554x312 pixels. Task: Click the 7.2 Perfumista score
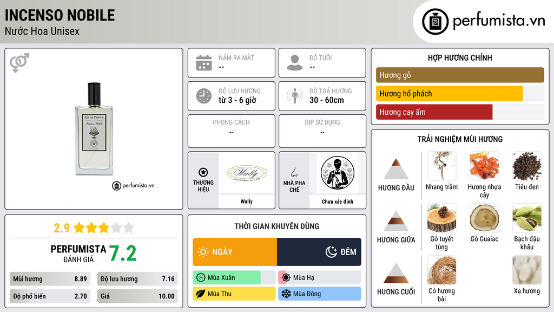pos(123,253)
